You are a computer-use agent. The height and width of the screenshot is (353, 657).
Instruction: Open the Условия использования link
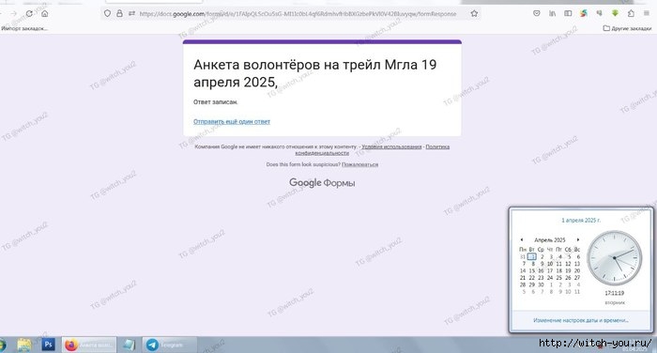(x=391, y=146)
